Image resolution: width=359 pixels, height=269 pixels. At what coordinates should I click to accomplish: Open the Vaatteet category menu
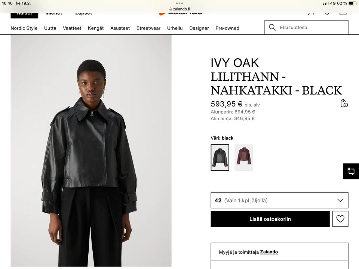tap(72, 28)
